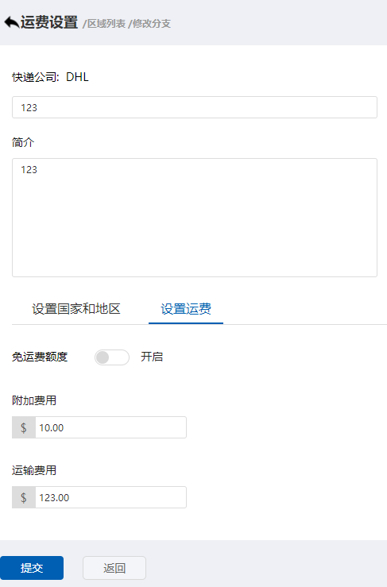Focus the name field containing 123
The width and height of the screenshot is (387, 587).
(x=195, y=107)
